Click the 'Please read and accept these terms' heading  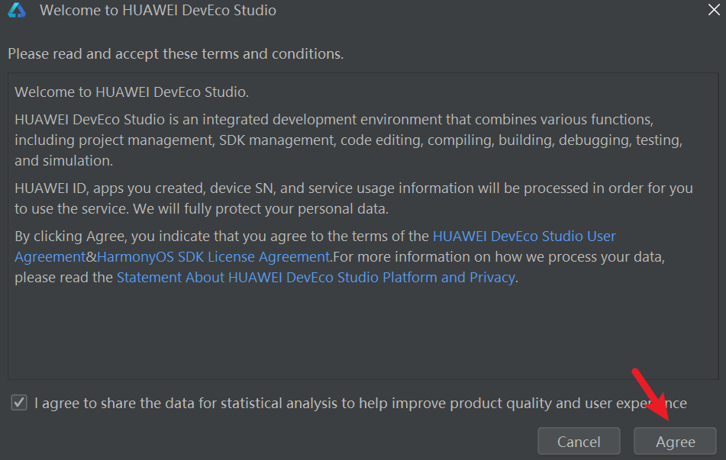pos(176,53)
